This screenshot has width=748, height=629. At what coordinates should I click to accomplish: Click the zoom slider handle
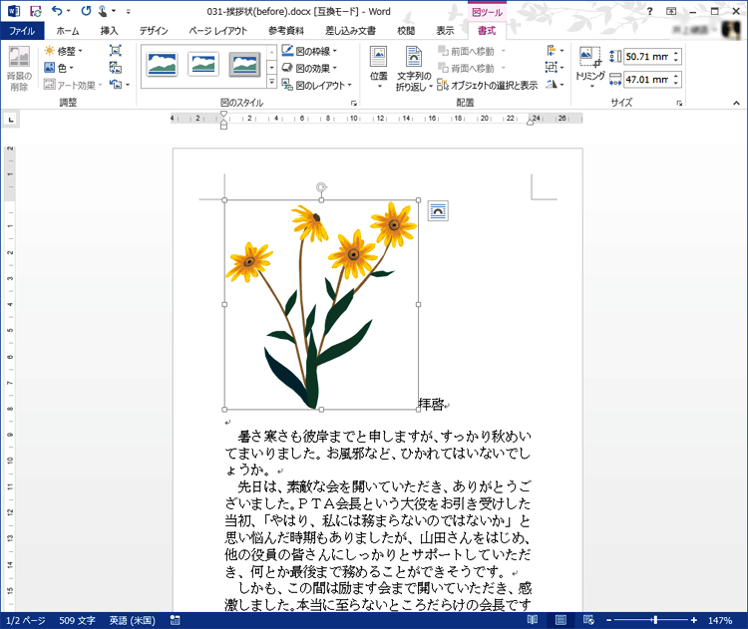pos(655,620)
